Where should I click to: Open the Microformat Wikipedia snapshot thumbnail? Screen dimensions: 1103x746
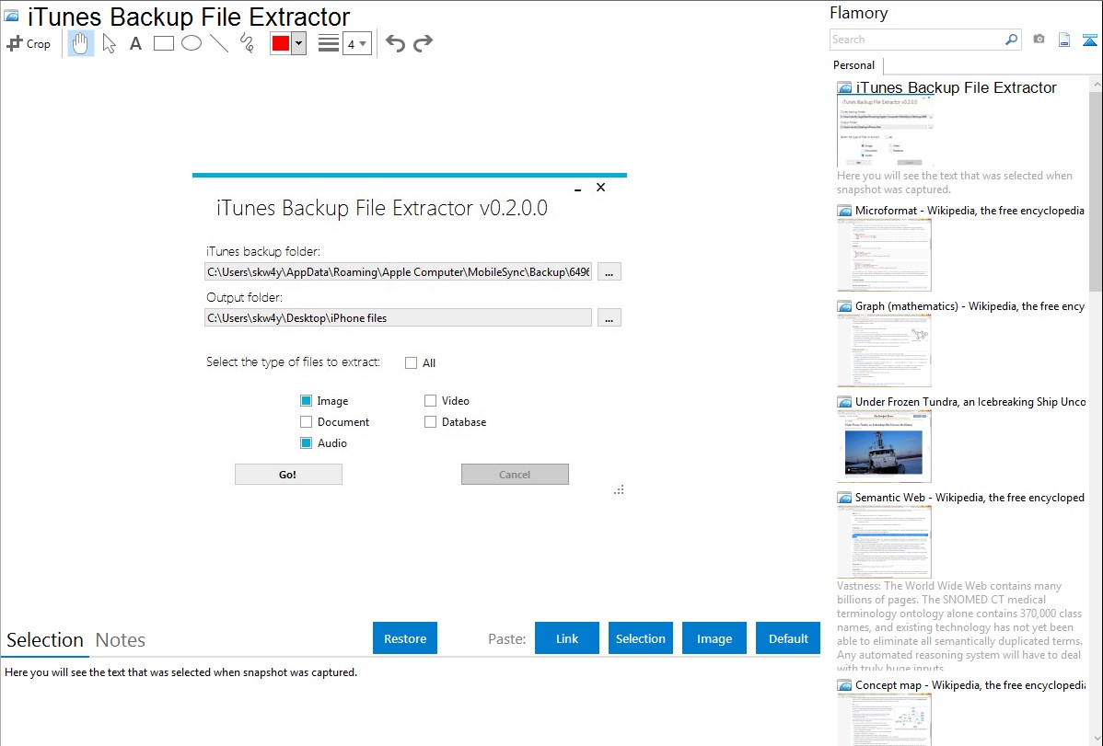point(885,255)
